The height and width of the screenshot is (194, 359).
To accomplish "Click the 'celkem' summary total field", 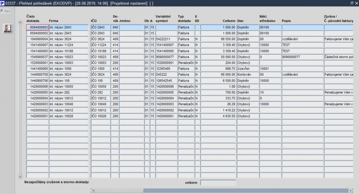I will pyautogui.click(x=218, y=182).
